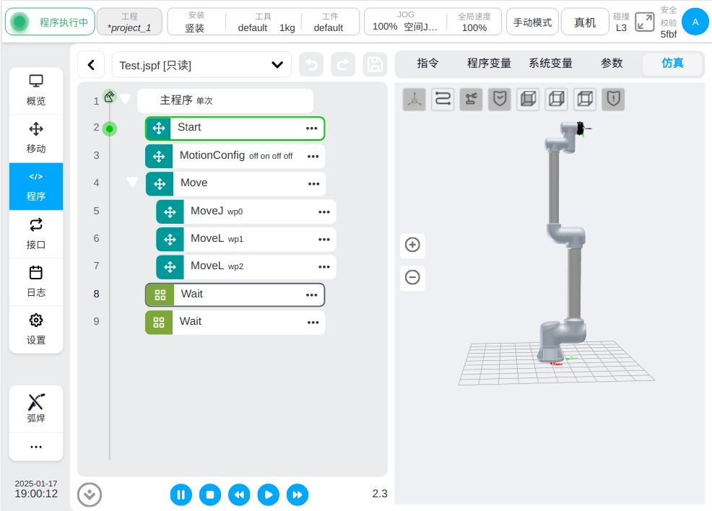Click the shield exclamation warning icon

tap(613, 99)
